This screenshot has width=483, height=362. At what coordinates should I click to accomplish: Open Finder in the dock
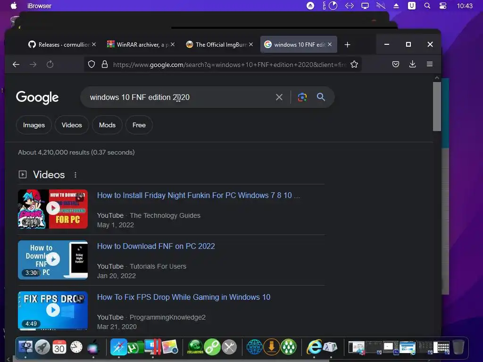pyautogui.click(x=25, y=347)
